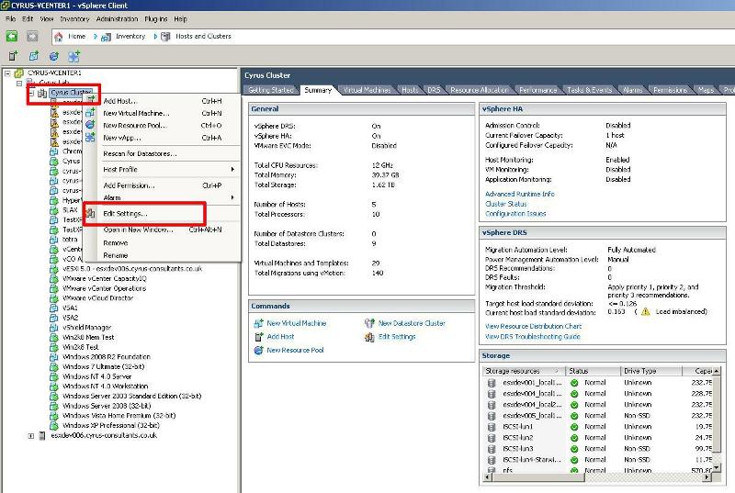This screenshot has height=493, width=735.
Task: Switch to the Tasks & Events tab
Action: 589,90
